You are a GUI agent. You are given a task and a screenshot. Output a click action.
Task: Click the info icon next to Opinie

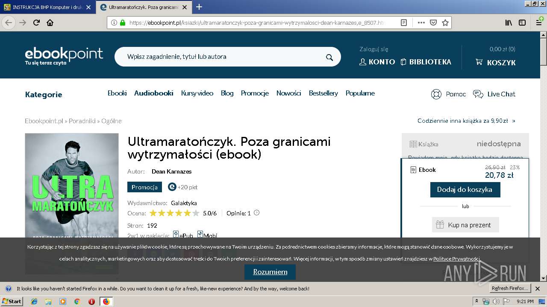[256, 213]
